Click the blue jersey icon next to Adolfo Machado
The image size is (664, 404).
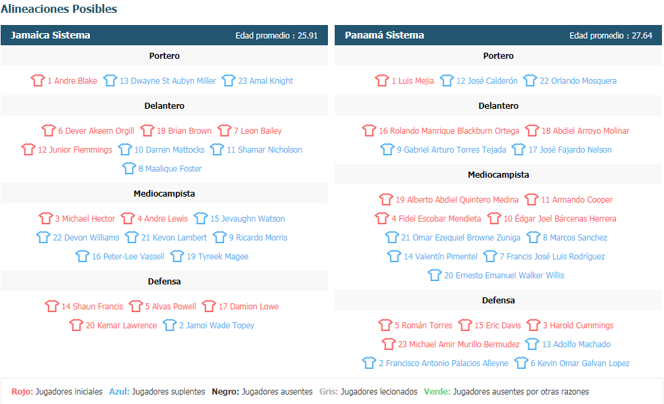tap(532, 344)
